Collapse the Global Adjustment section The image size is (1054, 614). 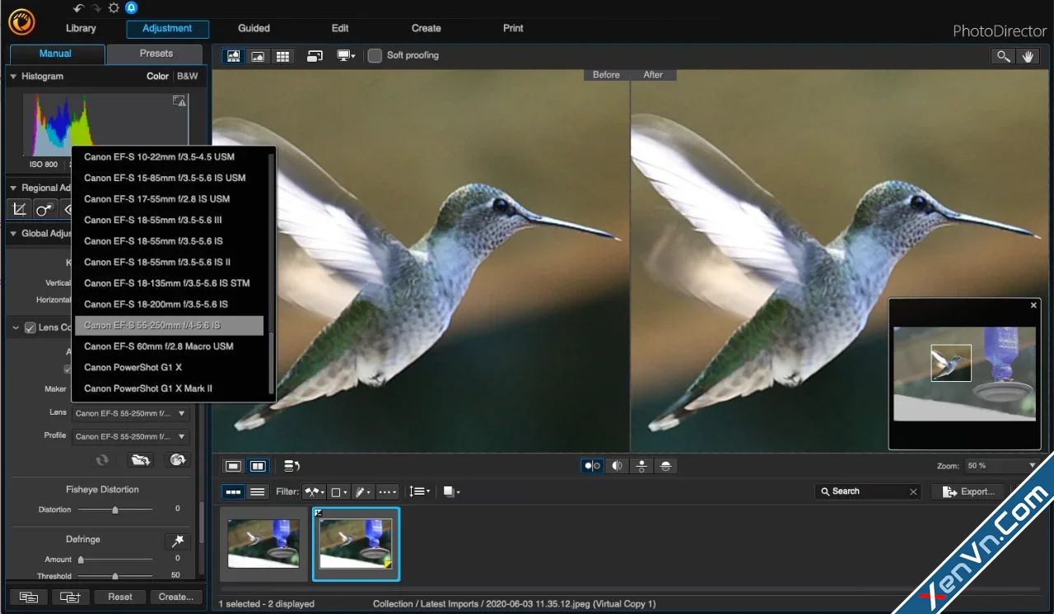pyautogui.click(x=13, y=234)
